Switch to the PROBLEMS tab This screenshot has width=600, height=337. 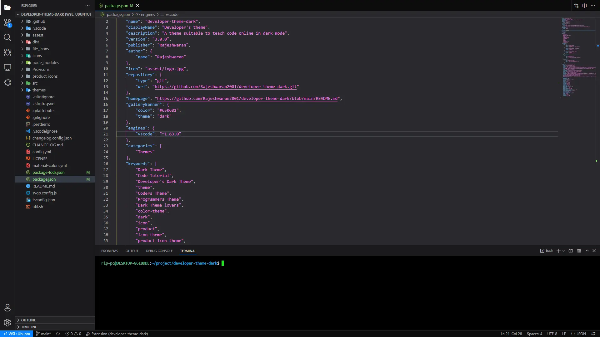click(x=109, y=251)
